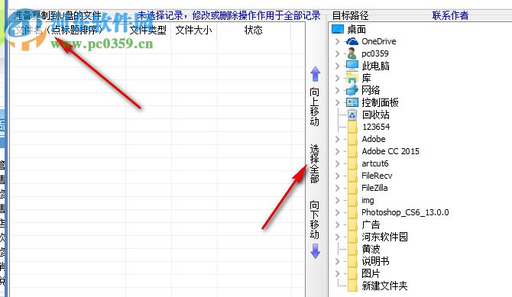The image size is (512, 297).
Task: Expand the Adobe CC 2015 node
Action: 337,151
